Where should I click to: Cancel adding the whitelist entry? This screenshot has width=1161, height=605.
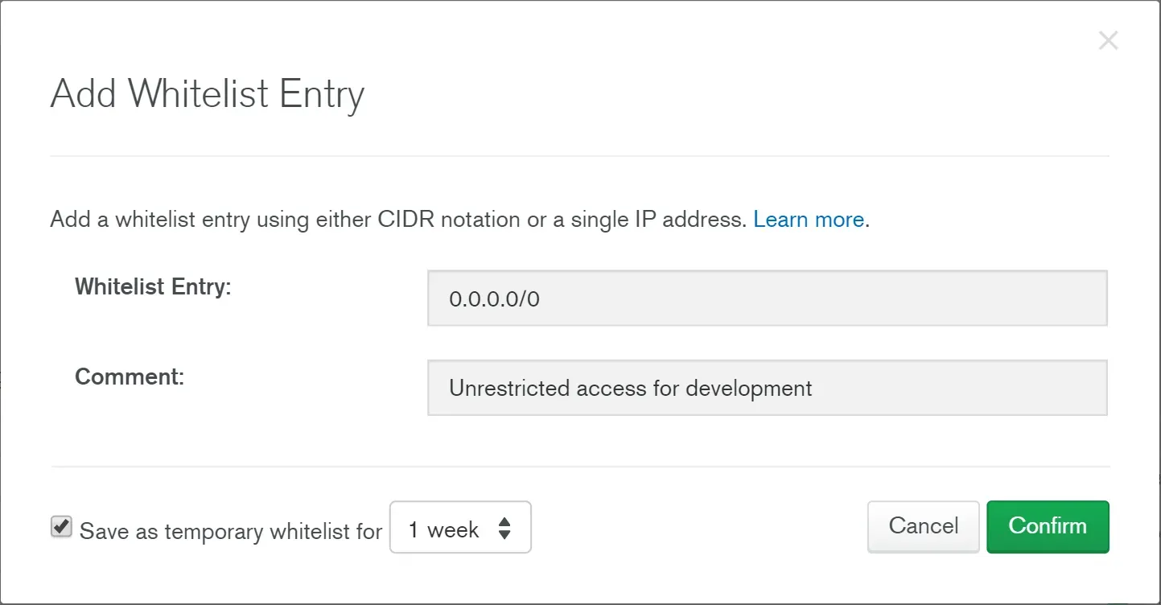[923, 527]
